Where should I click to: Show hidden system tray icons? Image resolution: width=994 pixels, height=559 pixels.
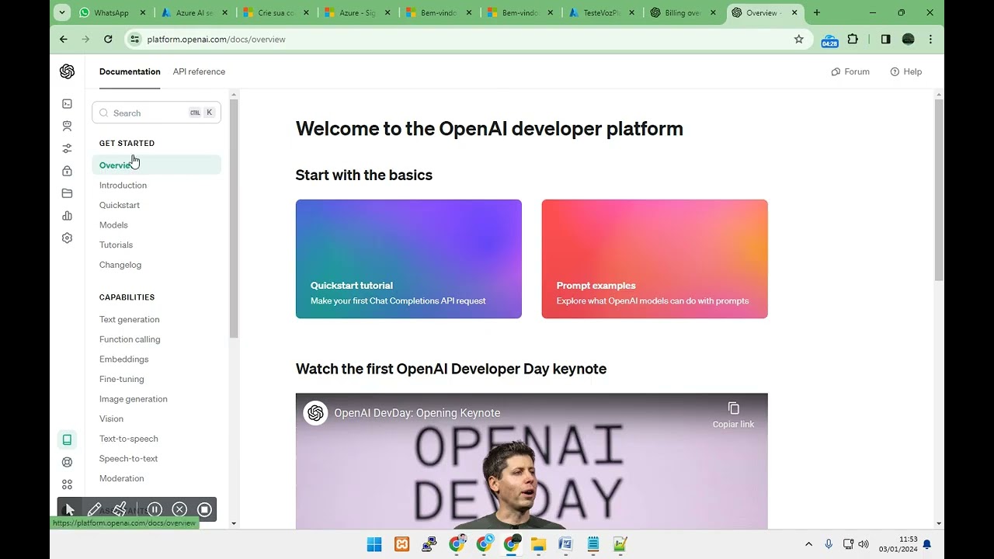[808, 544]
